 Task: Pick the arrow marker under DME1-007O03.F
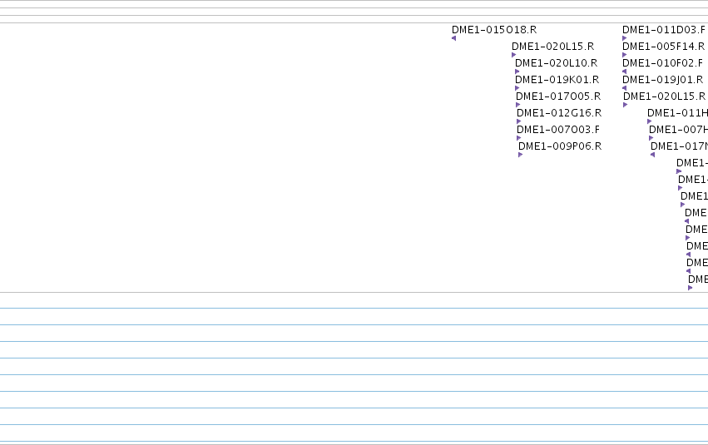point(519,138)
